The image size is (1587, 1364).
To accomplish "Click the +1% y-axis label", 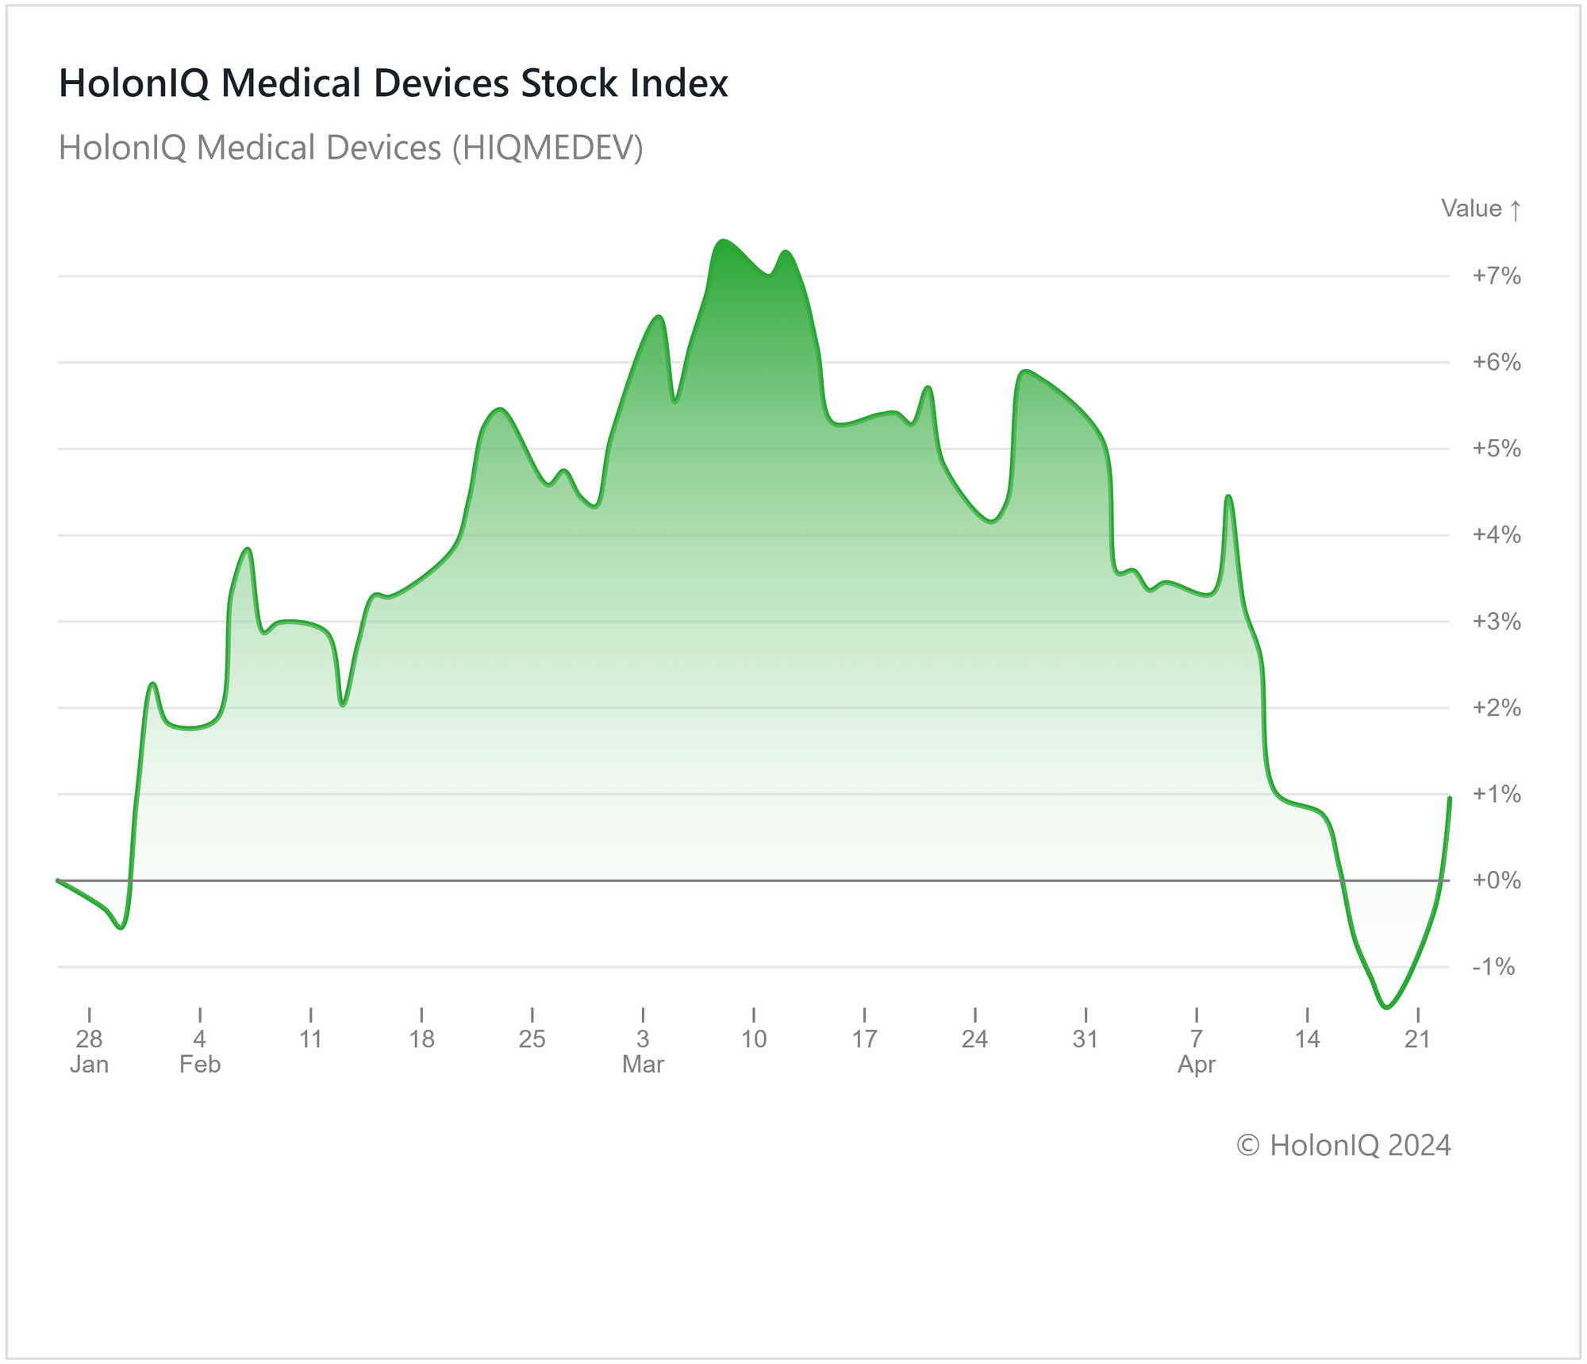I will 1496,794.
